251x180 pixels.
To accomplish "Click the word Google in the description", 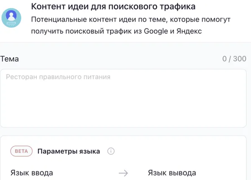I will tap(156, 31).
